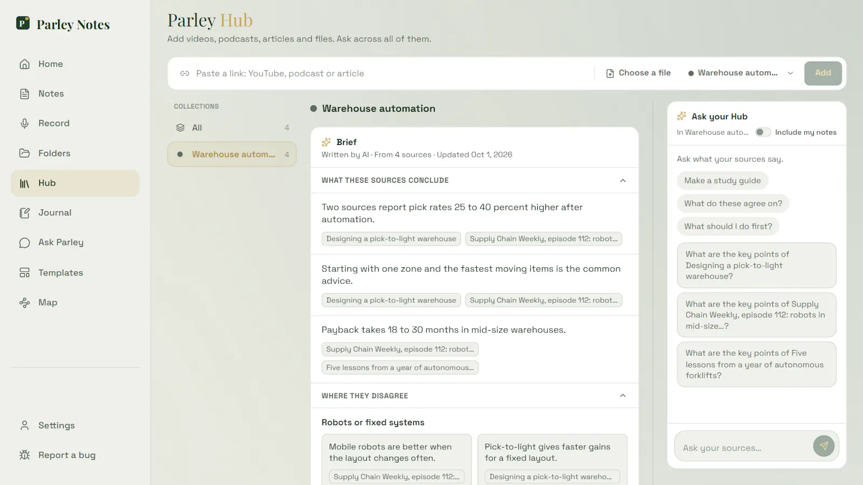Ask key points of Supply Chain Weekly episode
This screenshot has width=863, height=485.
pyautogui.click(x=757, y=315)
